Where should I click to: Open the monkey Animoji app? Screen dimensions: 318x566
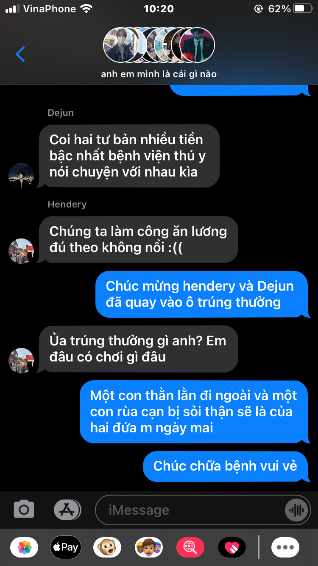pyautogui.click(x=107, y=547)
